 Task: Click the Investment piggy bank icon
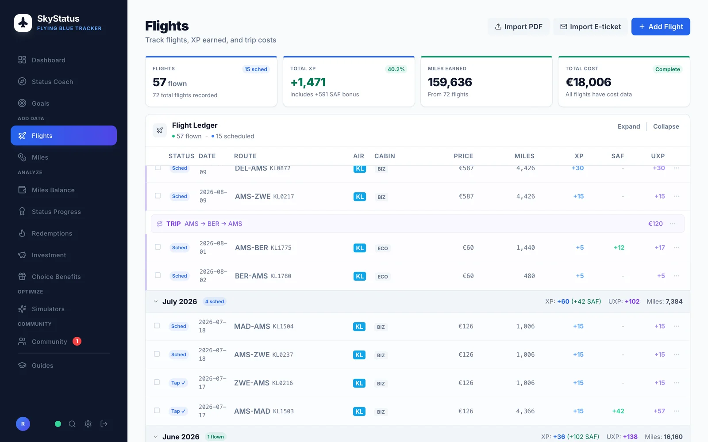pos(22,255)
